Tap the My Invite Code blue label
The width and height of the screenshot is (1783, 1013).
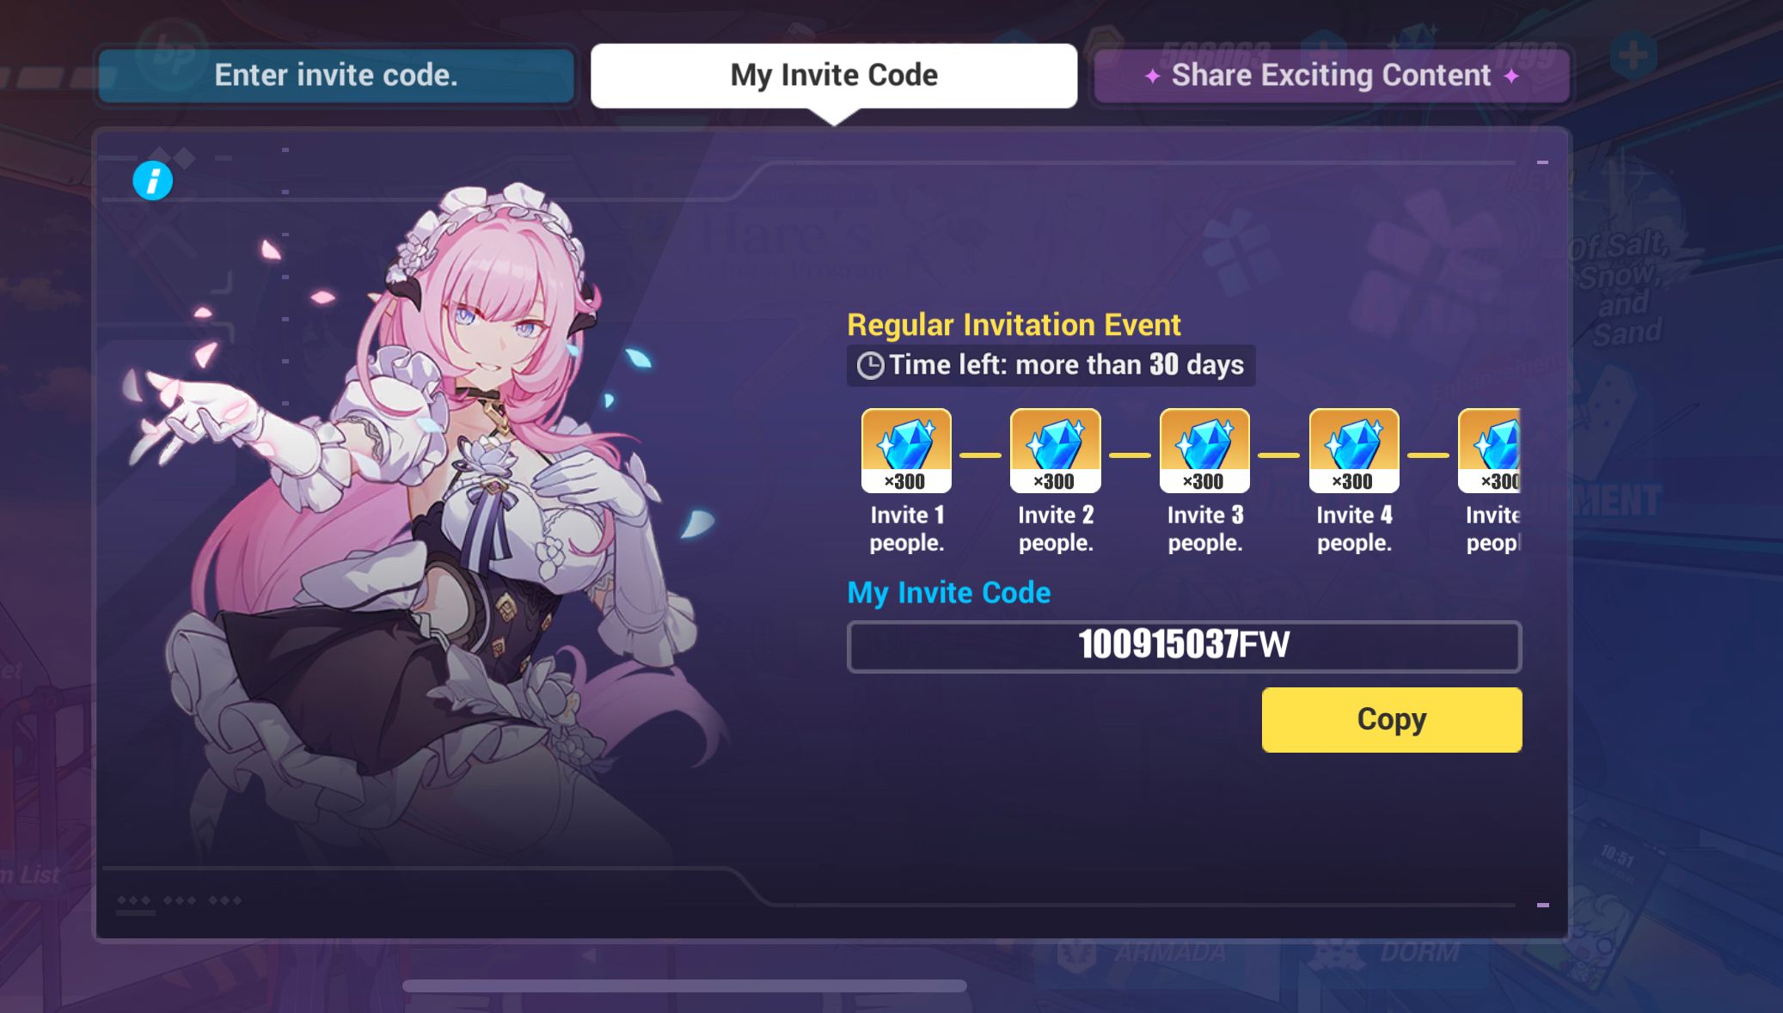[949, 593]
